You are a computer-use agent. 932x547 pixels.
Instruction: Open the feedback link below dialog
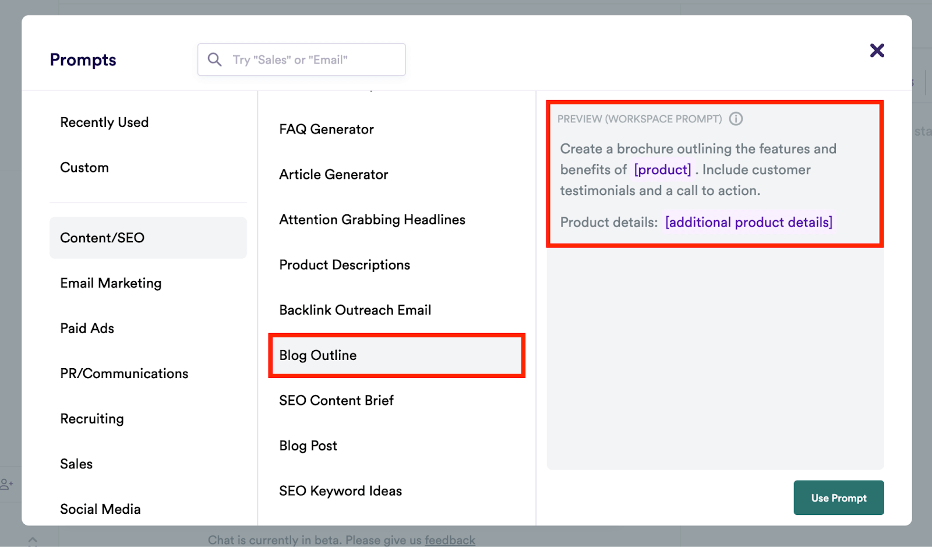(x=450, y=540)
